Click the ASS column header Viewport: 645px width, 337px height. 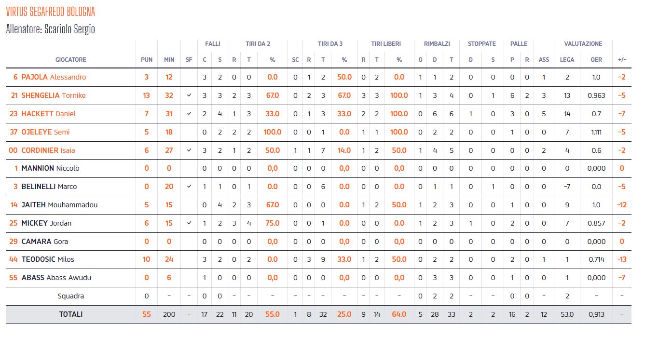coord(544,60)
